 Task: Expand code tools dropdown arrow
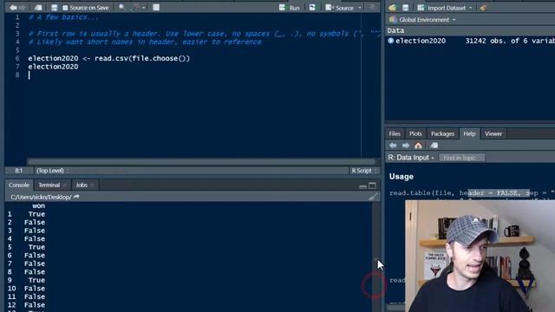click(x=143, y=8)
